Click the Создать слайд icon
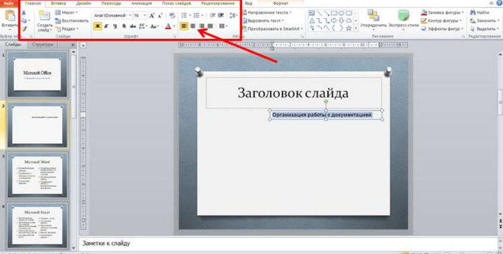503x254 pixels. coord(45,17)
